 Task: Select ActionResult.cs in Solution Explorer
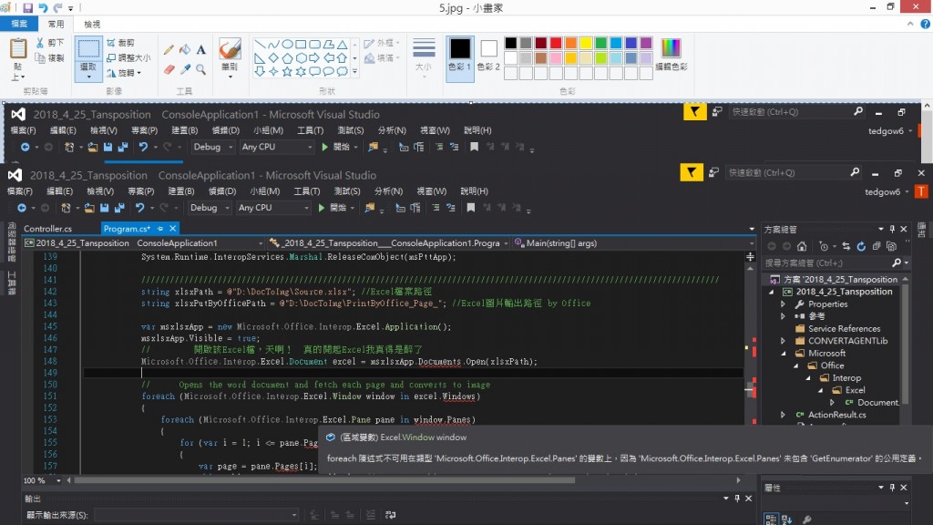click(x=836, y=415)
